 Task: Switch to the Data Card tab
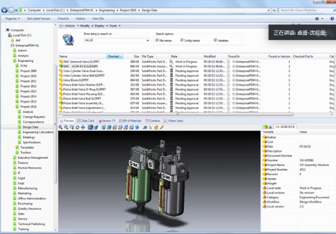click(x=85, y=121)
